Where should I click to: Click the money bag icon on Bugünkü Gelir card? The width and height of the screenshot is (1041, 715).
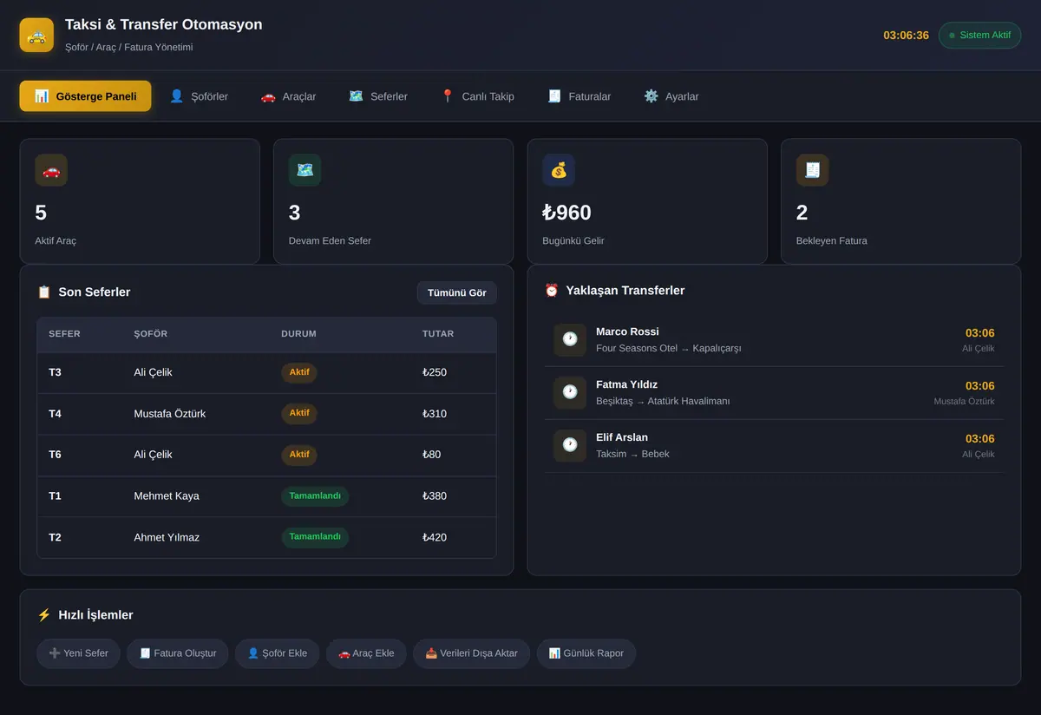click(559, 170)
